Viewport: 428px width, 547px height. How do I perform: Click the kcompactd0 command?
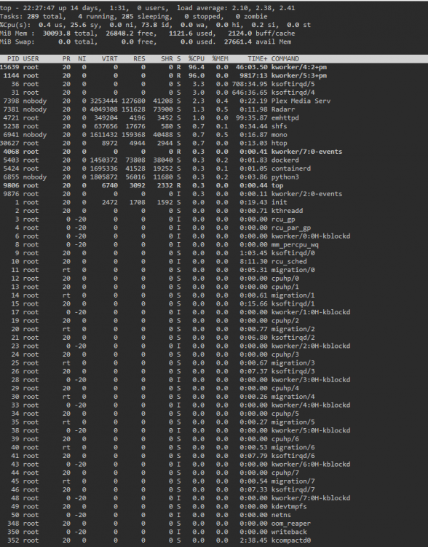(x=291, y=540)
